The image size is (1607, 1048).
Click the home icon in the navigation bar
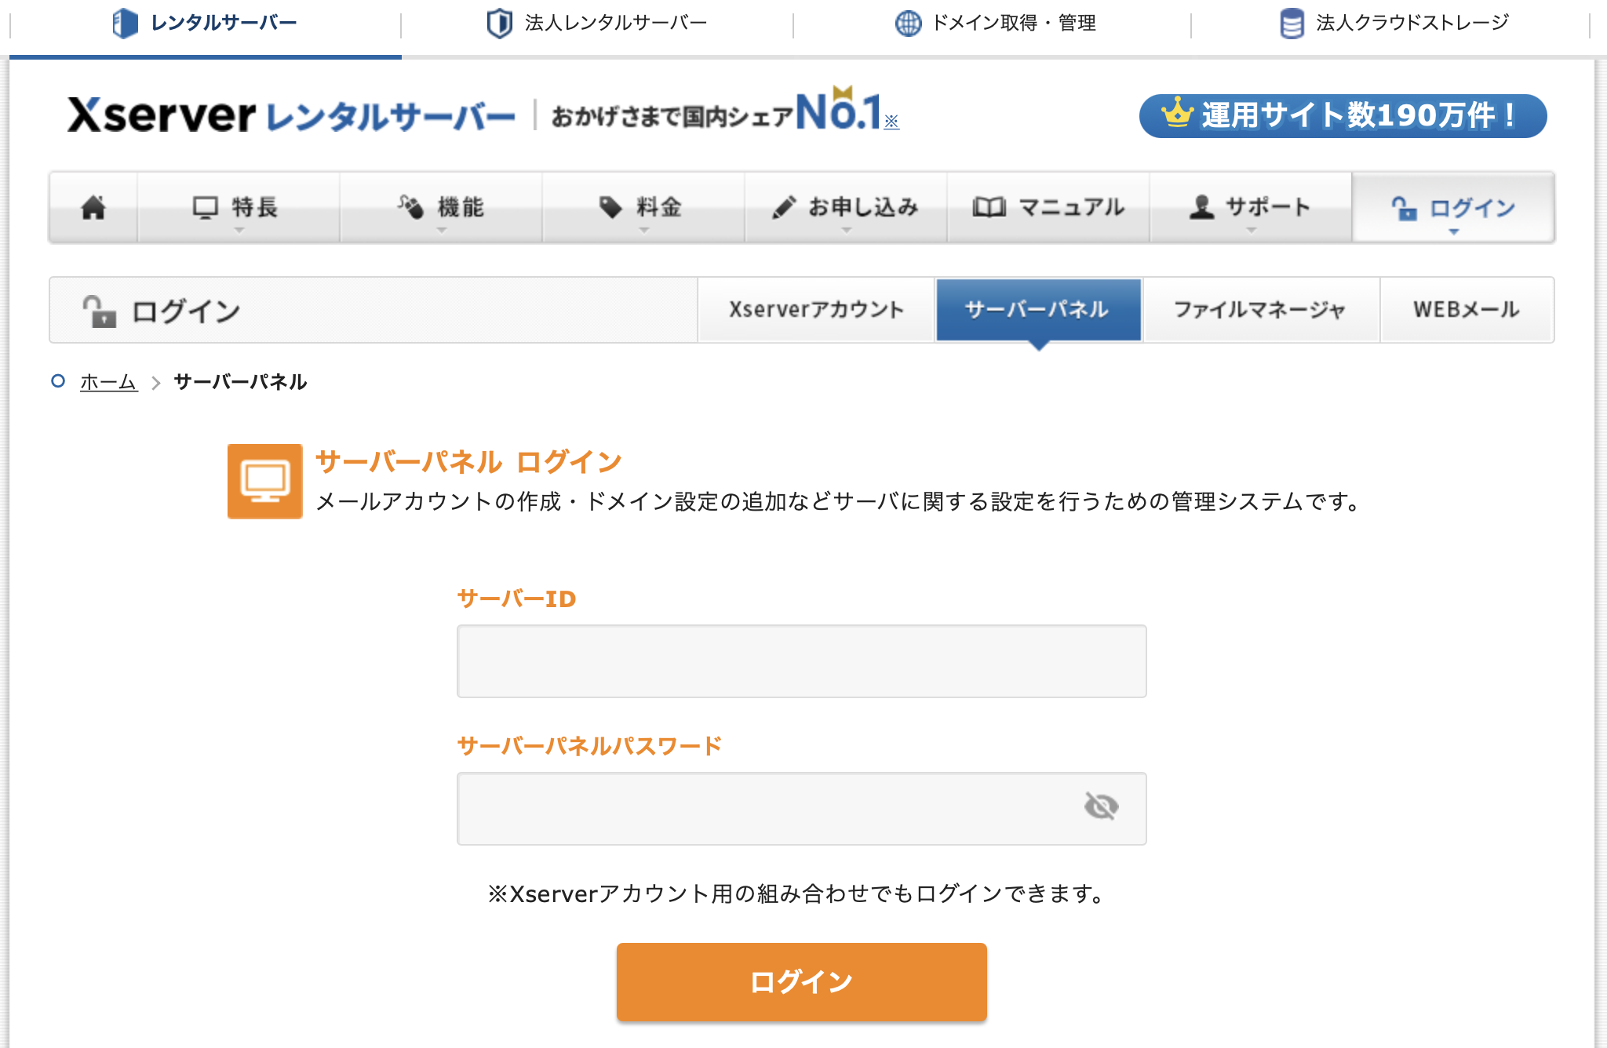[x=93, y=207]
